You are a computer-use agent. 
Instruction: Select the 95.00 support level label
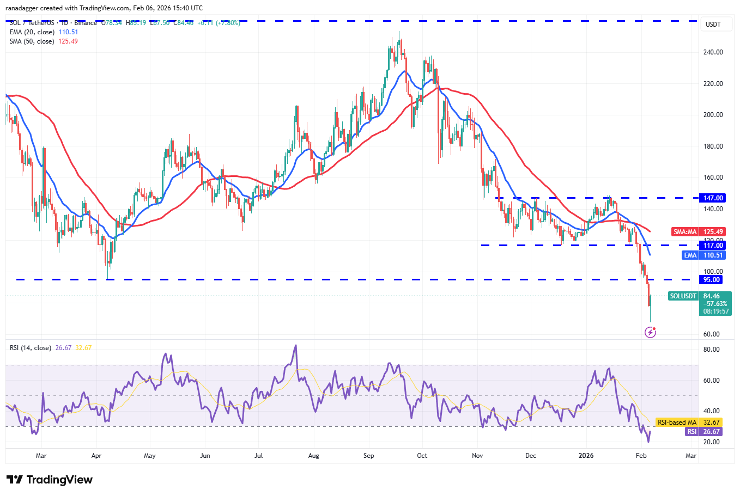tap(711, 280)
